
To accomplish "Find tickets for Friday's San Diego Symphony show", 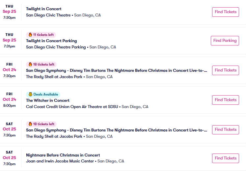I will click(225, 70).
